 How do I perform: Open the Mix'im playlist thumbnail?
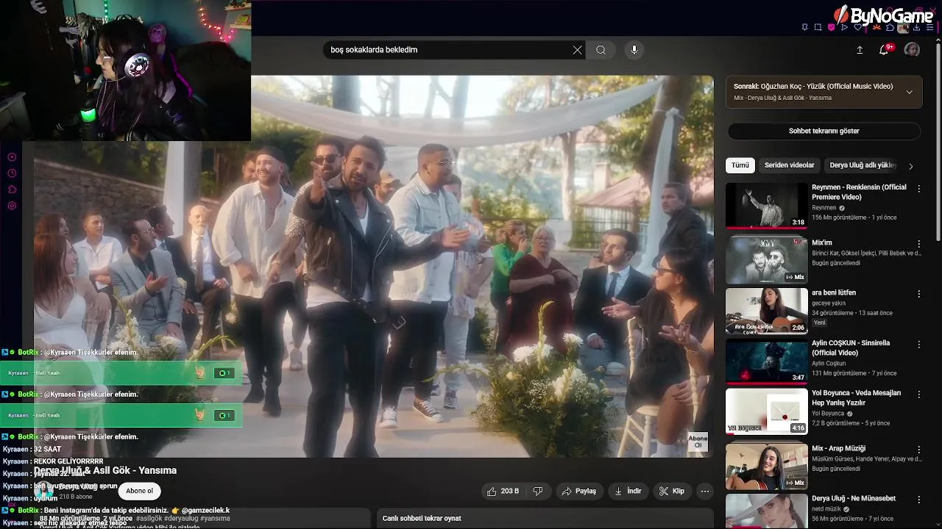[766, 260]
